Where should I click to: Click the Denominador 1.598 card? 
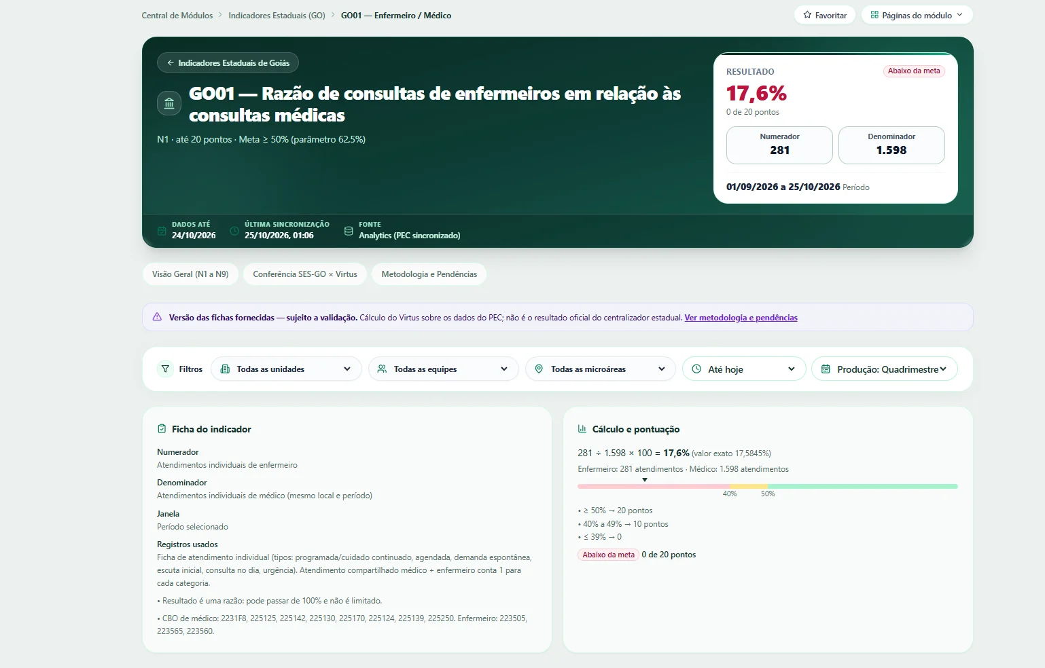[x=891, y=145]
